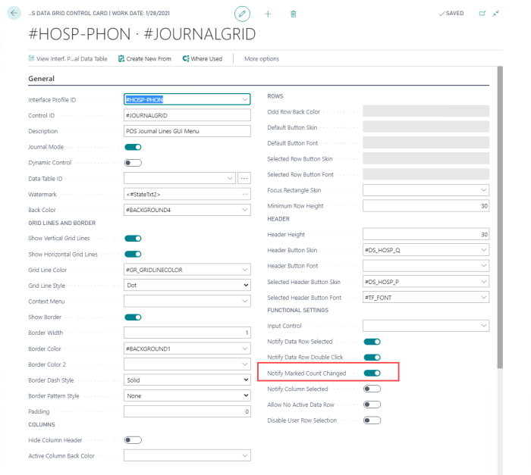531x475 pixels.
Task: Click the plus new record icon
Action: tap(268, 14)
